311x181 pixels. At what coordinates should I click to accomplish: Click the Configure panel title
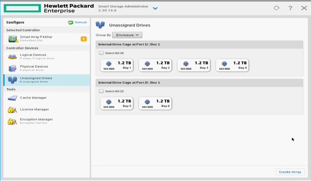point(15,22)
